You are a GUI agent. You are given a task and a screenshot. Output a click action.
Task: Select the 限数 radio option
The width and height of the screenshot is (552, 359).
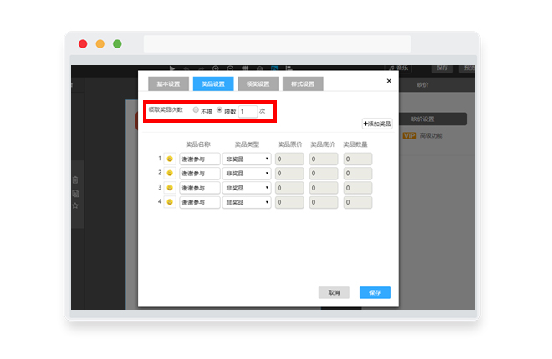219,110
